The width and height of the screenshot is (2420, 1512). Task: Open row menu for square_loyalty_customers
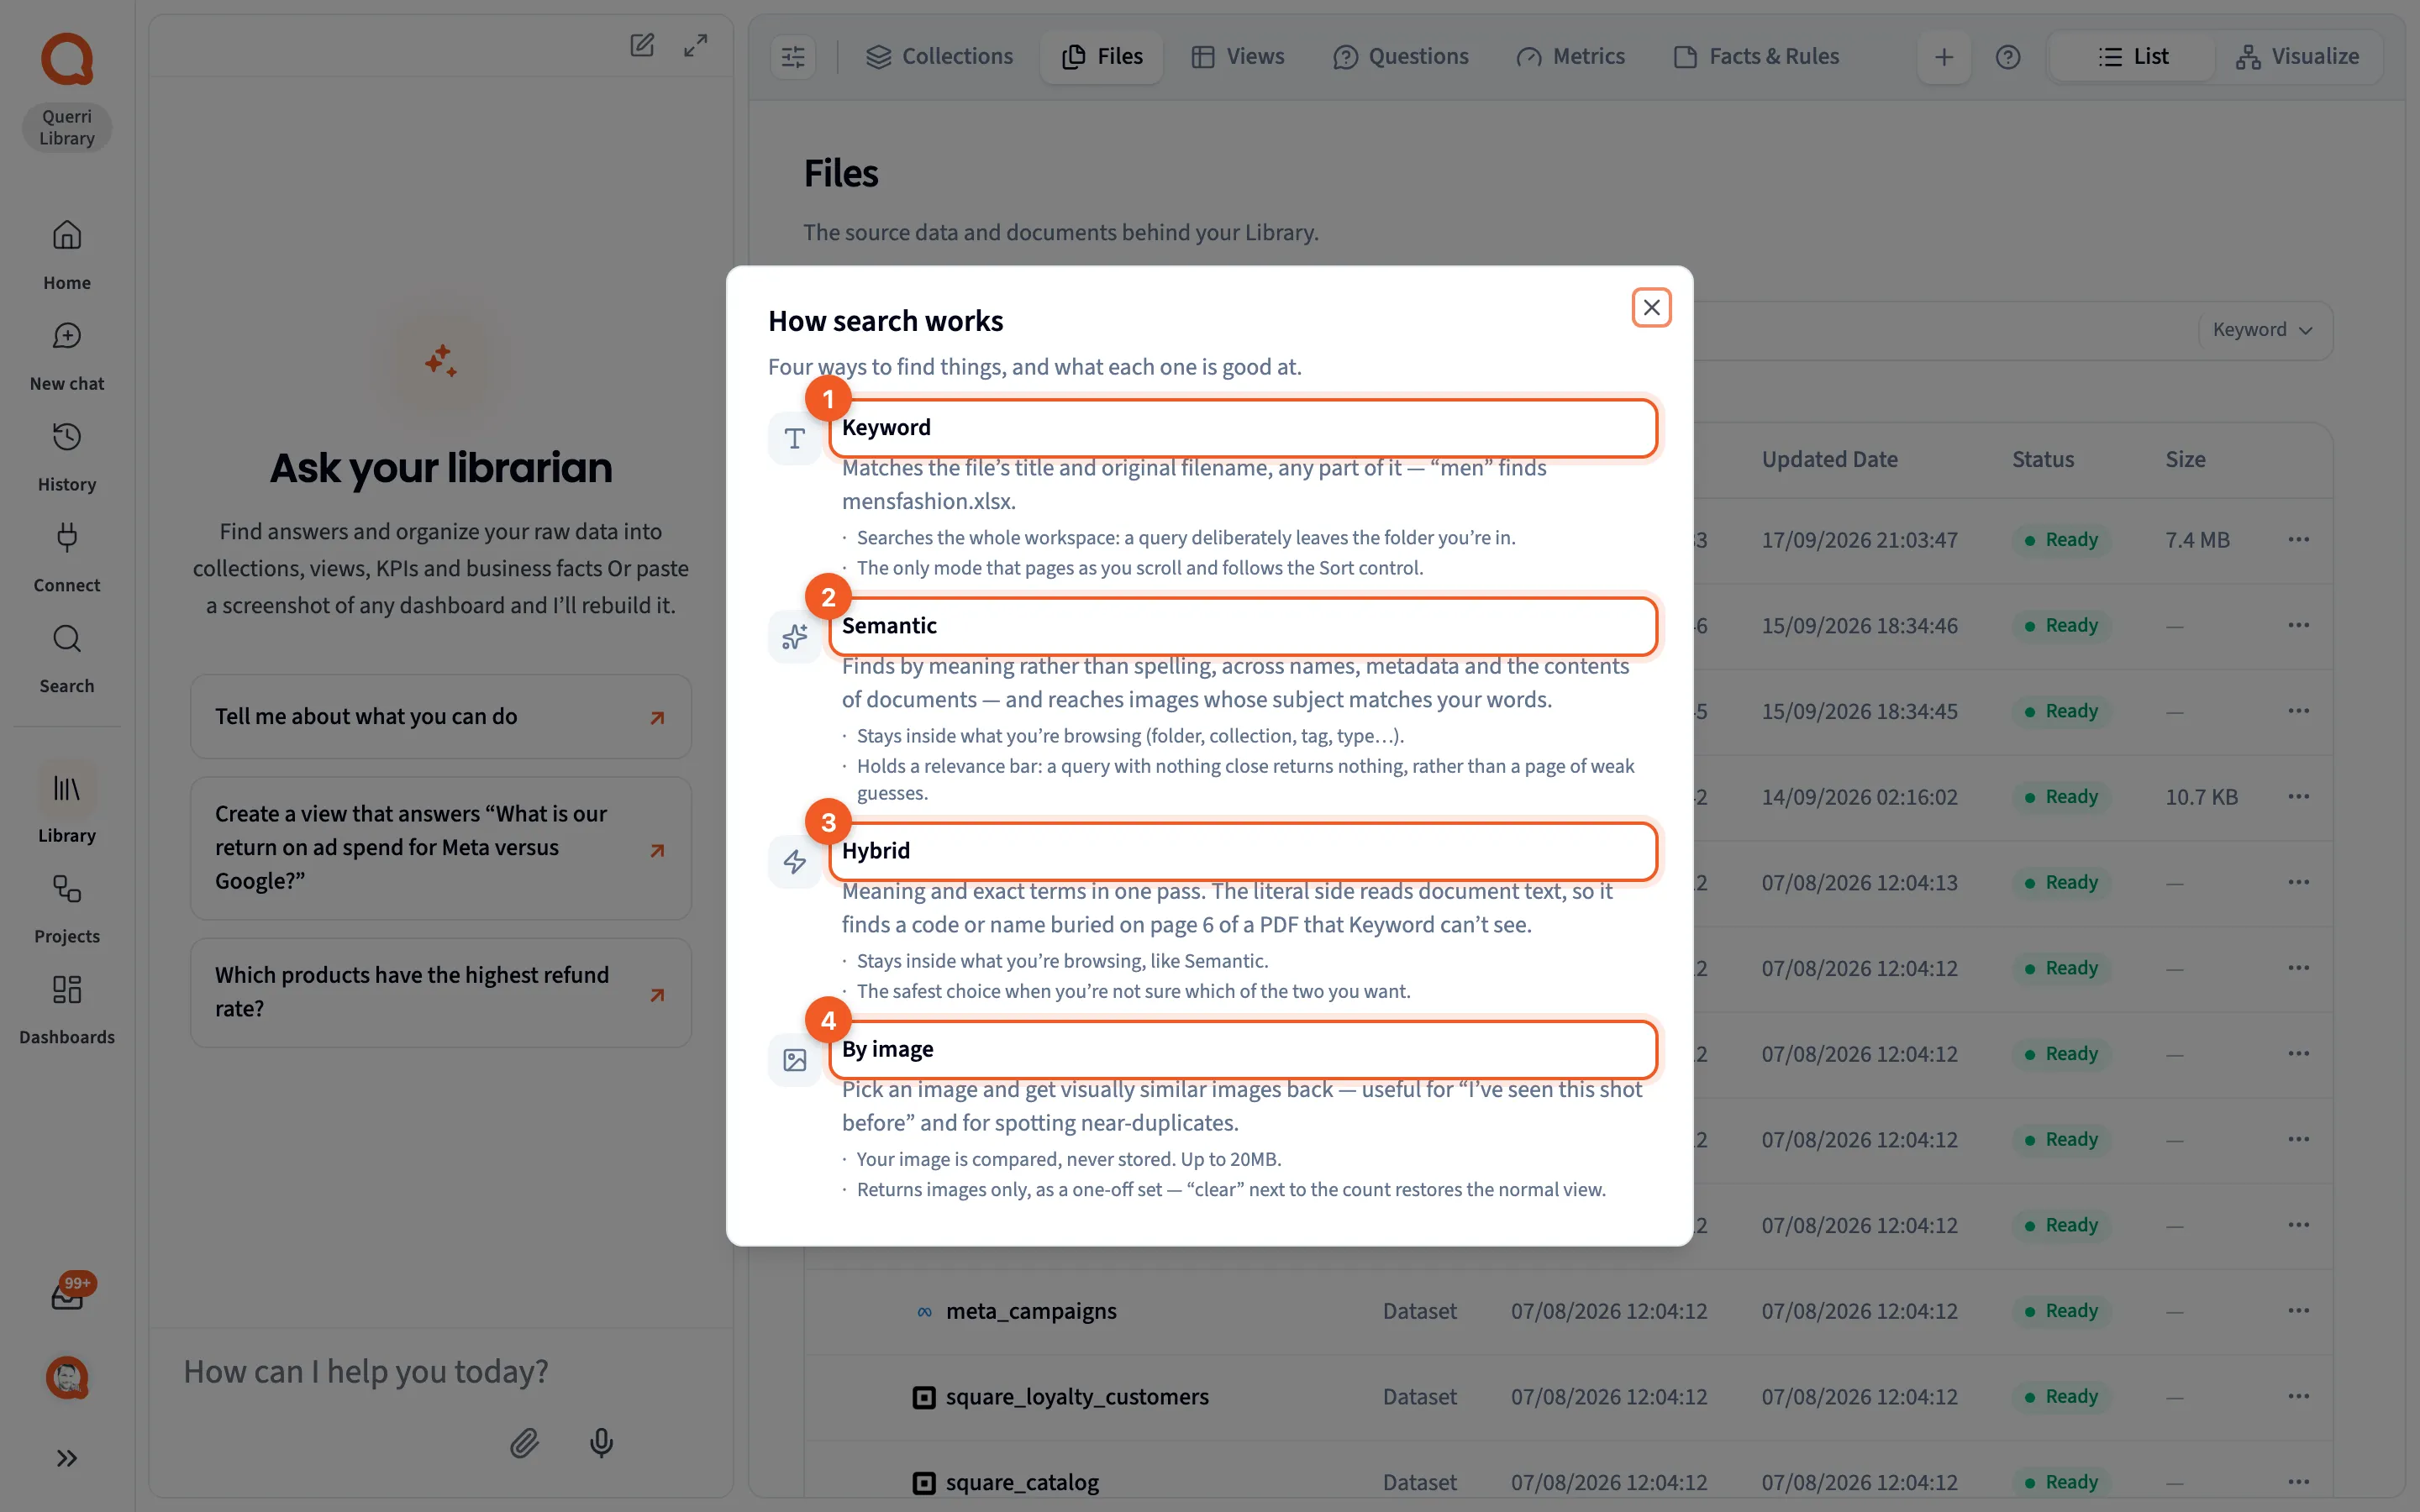coord(2299,1397)
